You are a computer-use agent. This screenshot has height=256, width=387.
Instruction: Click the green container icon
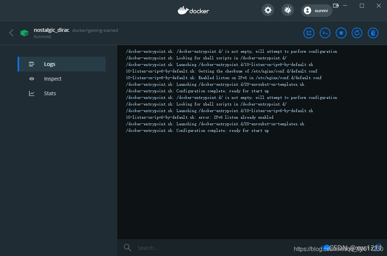(x=25, y=33)
